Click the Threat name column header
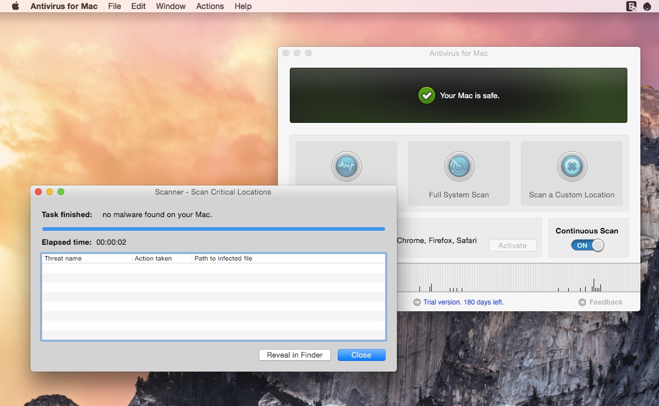This screenshot has width=659, height=406. (x=87, y=258)
